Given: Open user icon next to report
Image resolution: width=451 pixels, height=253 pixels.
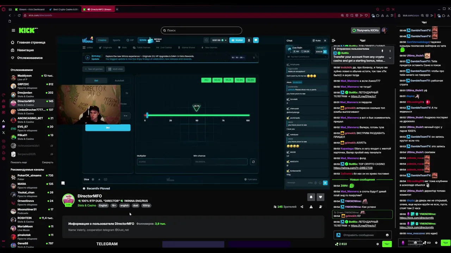Looking at the screenshot, I should 320,207.
